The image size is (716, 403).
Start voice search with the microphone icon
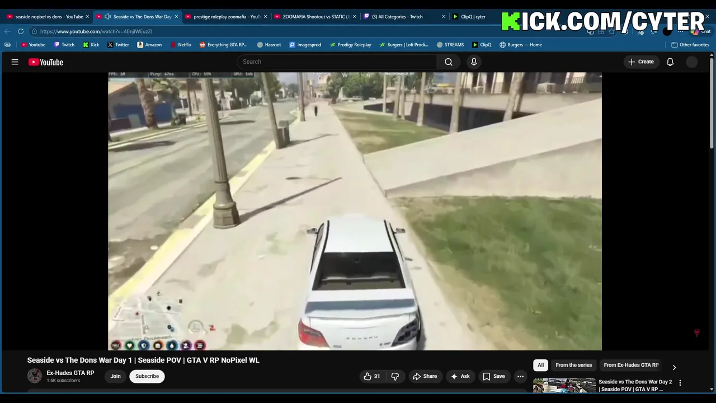[x=474, y=62]
